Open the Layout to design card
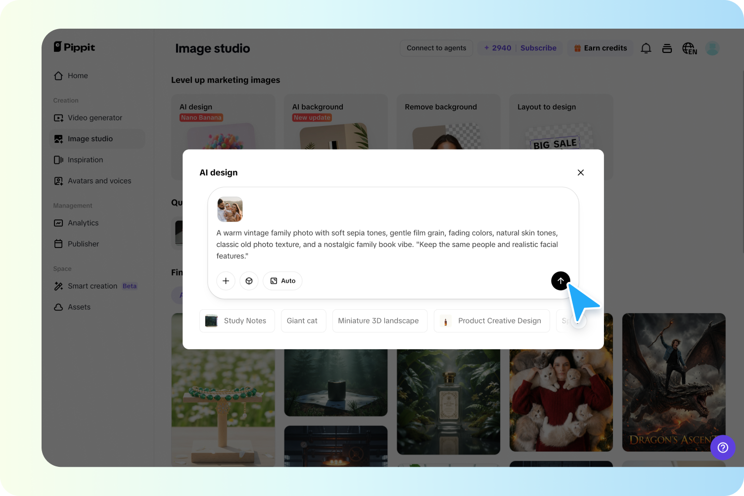Image resolution: width=744 pixels, height=496 pixels. (561, 122)
